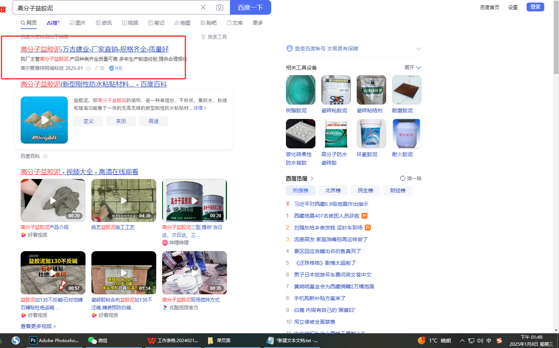Click the 保障 badge on the ad result

tap(116, 68)
